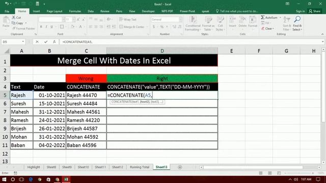326x183 pixels.
Task: Click the Undo arrow in quick access toolbar
Action: 7,4
